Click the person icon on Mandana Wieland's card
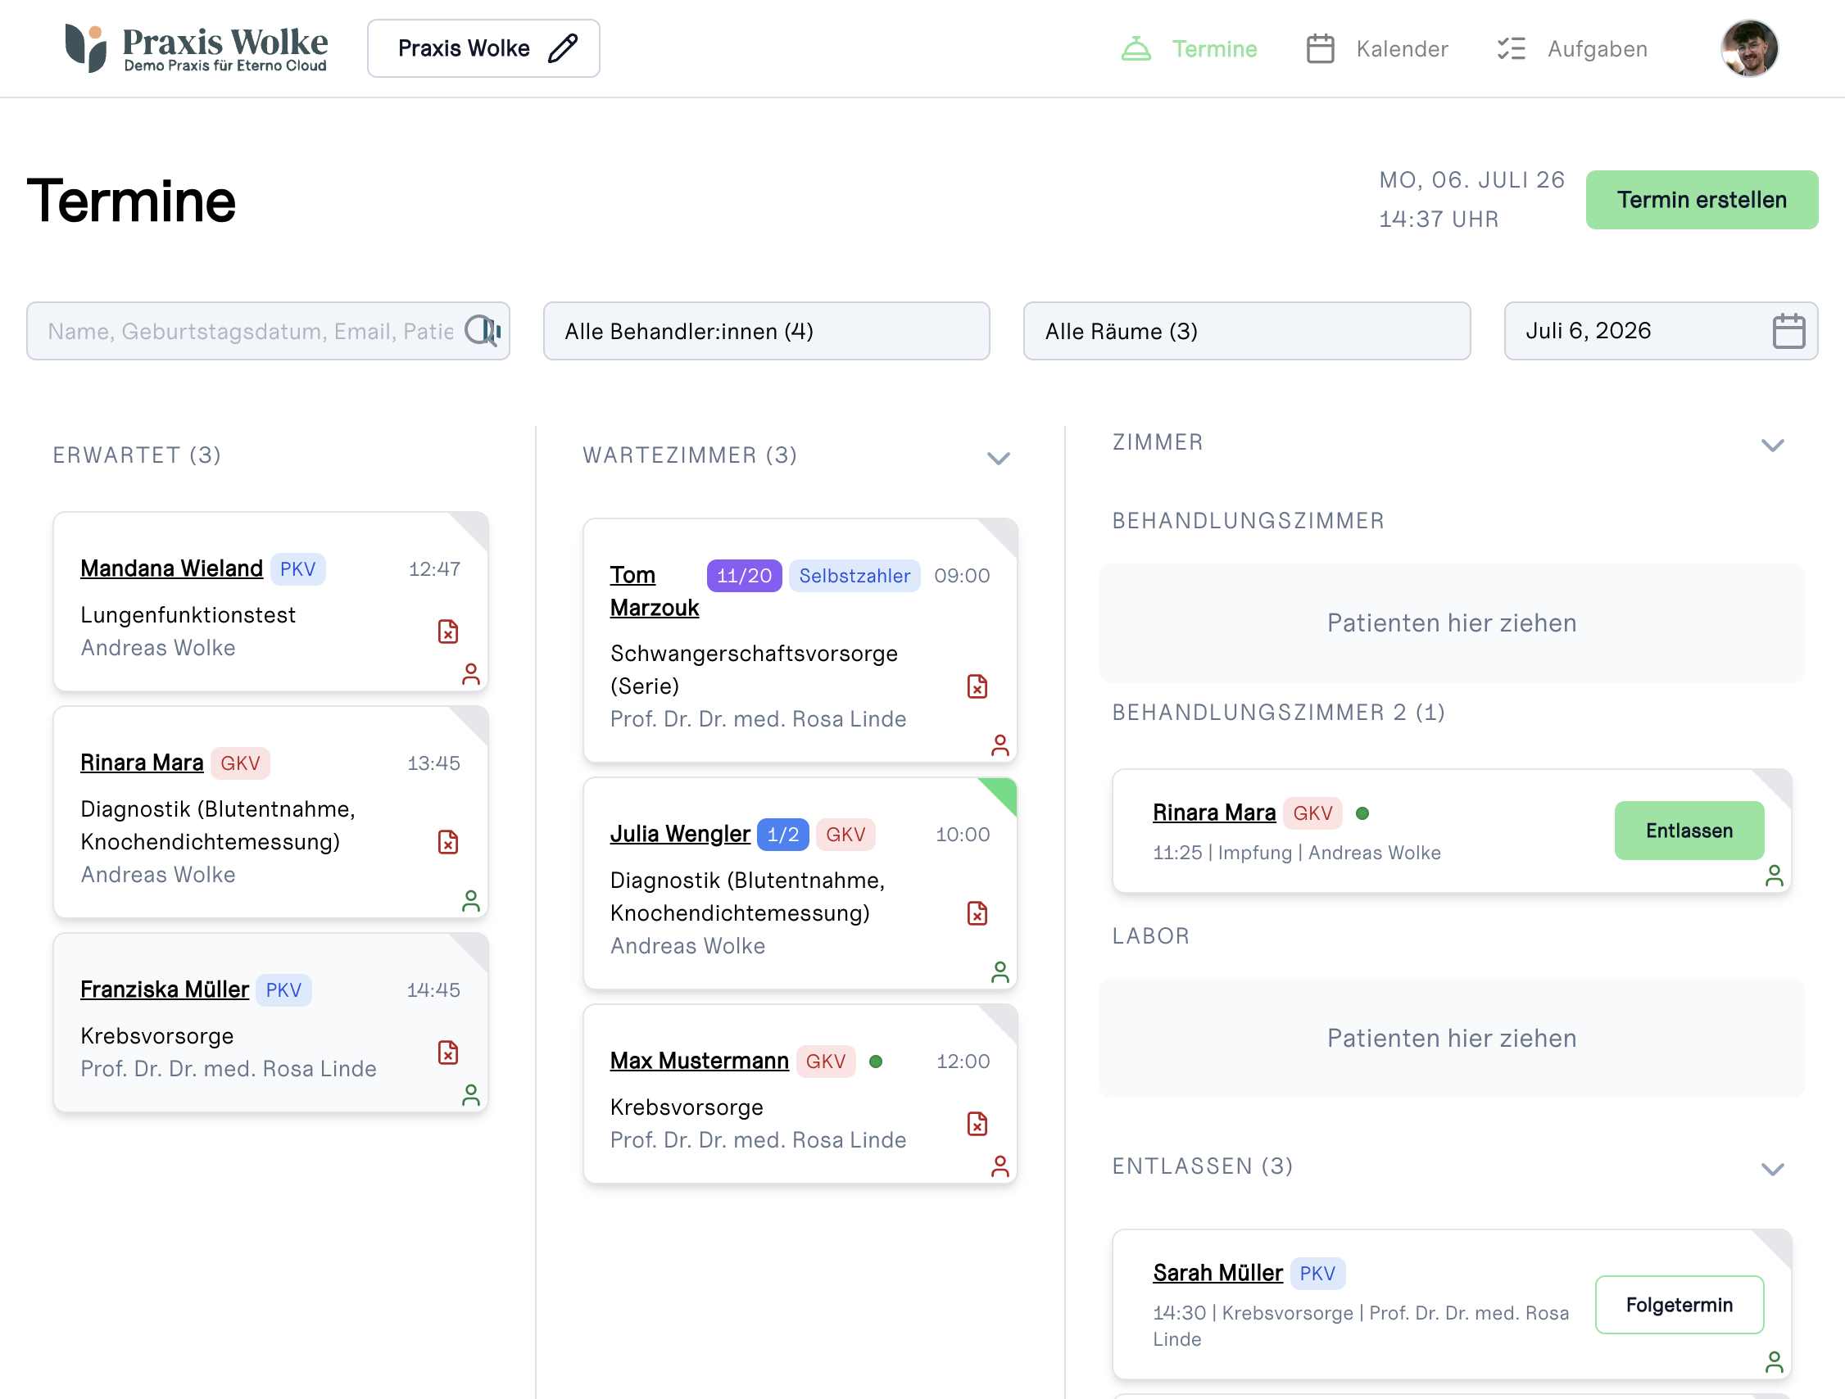 471,673
